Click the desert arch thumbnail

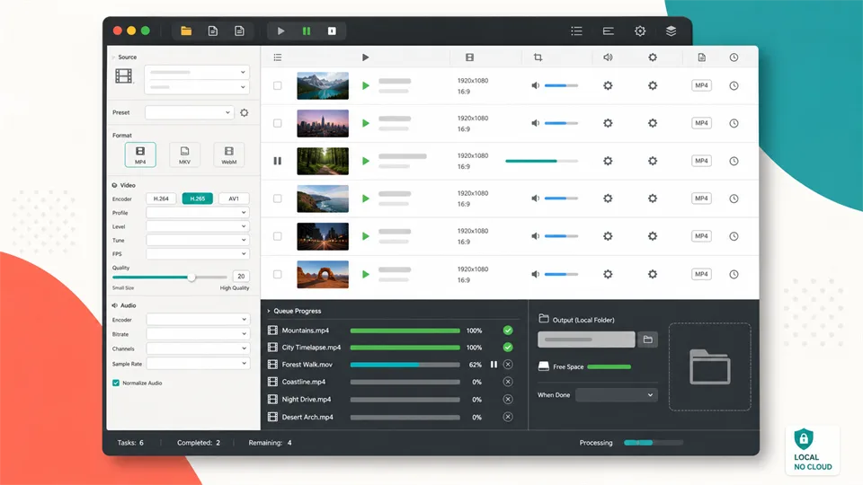(x=323, y=274)
